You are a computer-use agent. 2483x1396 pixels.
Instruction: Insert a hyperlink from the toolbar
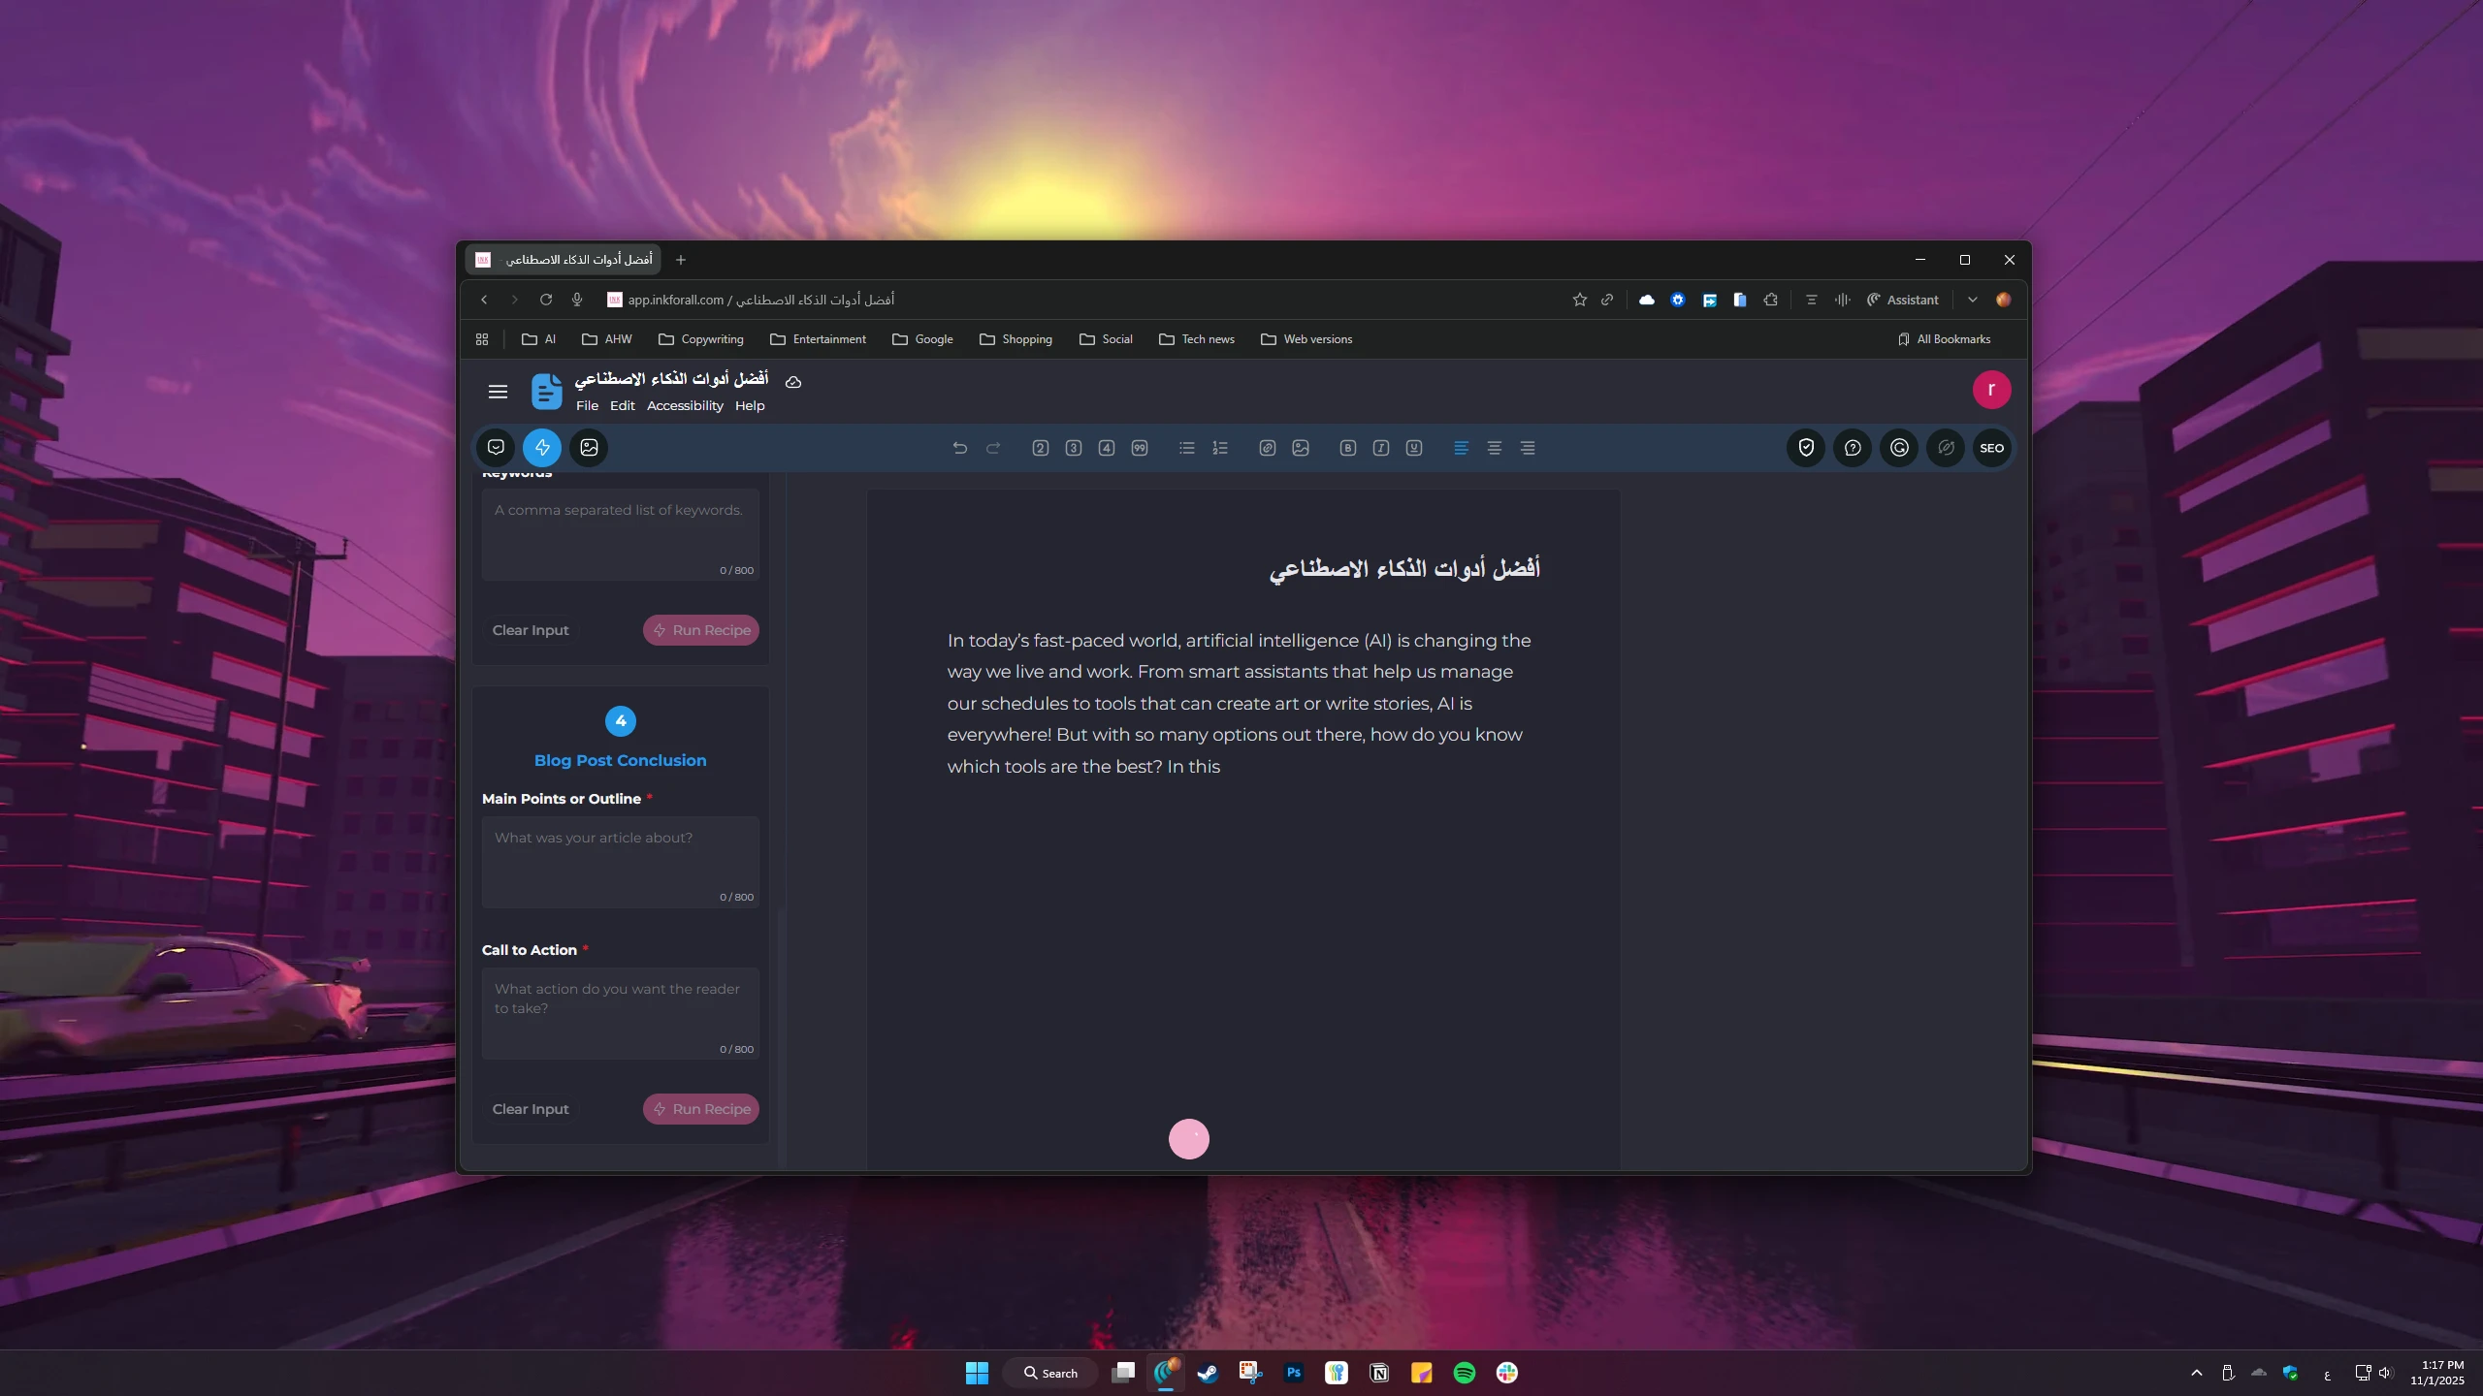(1267, 448)
